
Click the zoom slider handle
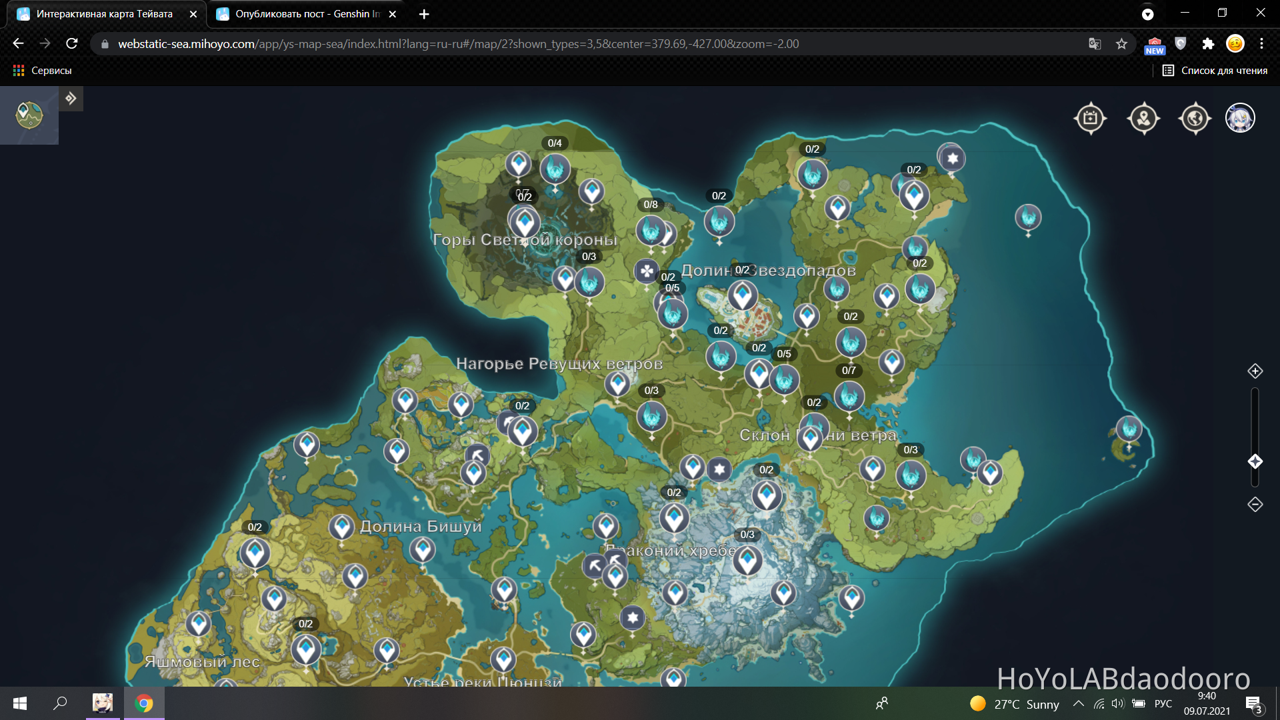(x=1255, y=461)
